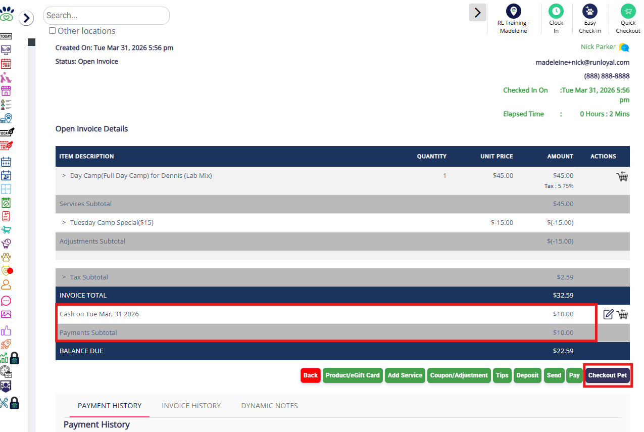Viewport: 644px width, 432px height.
Task: Open the paw location pin icon
Action: [6, 118]
